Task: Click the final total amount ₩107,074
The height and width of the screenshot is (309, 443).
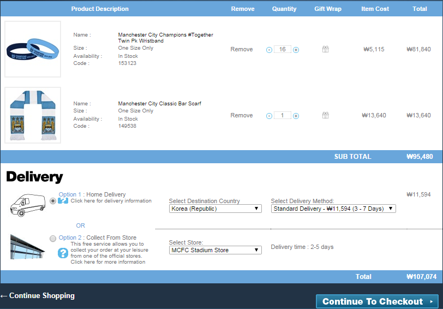Action: (x=421, y=277)
